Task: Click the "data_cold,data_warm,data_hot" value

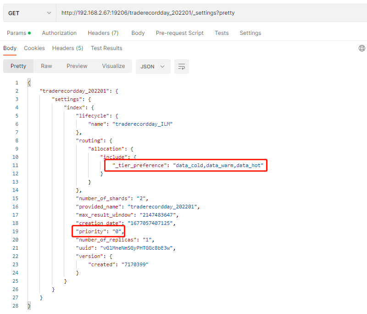Action: tap(218, 166)
